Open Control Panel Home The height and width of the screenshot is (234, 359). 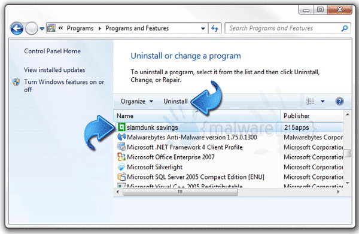click(x=52, y=51)
